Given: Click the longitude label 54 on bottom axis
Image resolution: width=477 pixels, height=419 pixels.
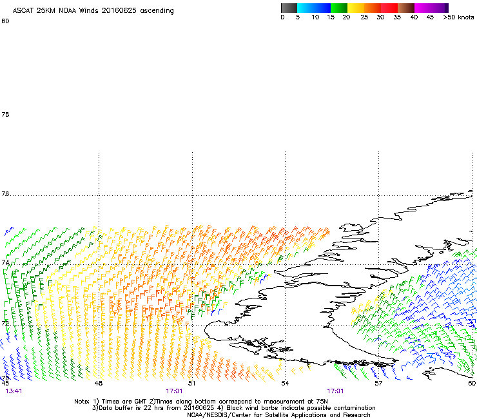Looking at the screenshot, I should click(285, 383).
